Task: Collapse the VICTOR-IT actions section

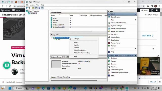Action: tap(135, 14)
